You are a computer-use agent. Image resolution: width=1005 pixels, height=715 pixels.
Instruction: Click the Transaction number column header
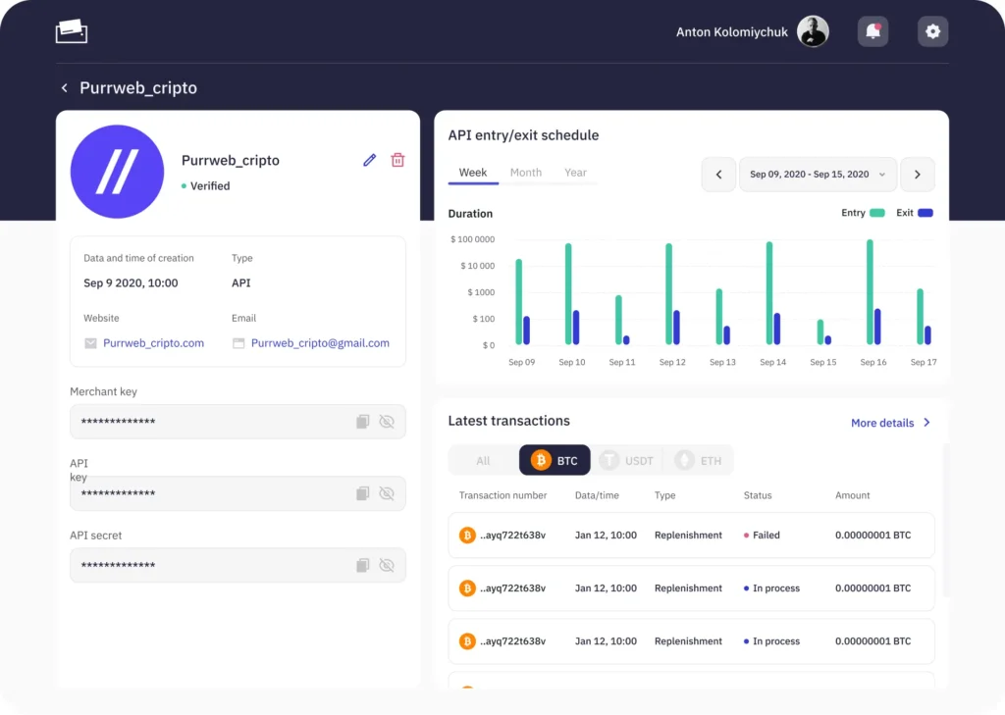click(x=502, y=495)
